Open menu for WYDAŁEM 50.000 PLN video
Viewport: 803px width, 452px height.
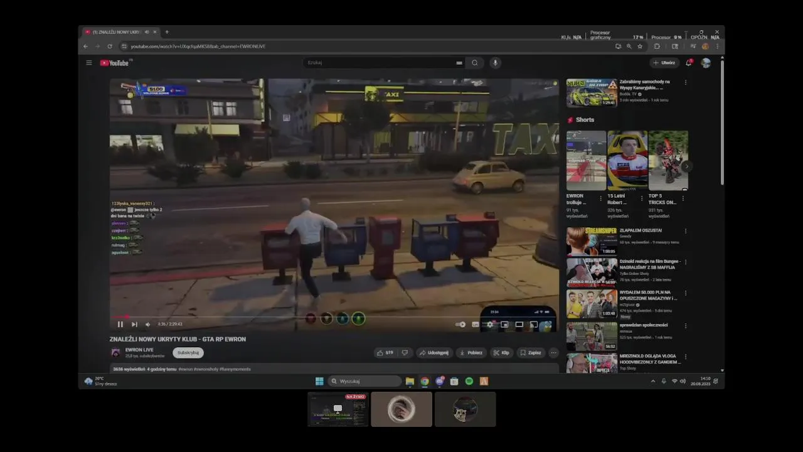[686, 293]
